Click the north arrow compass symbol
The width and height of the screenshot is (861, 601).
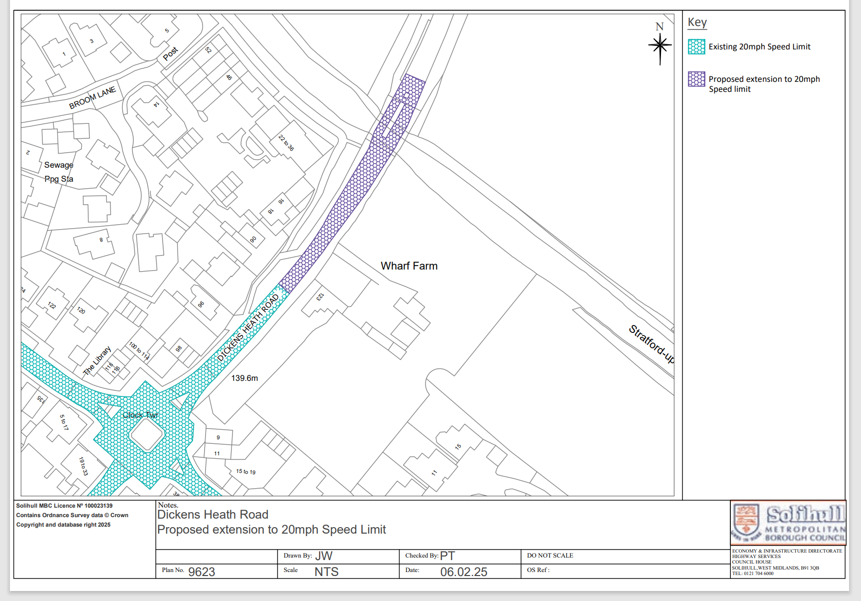point(660,46)
